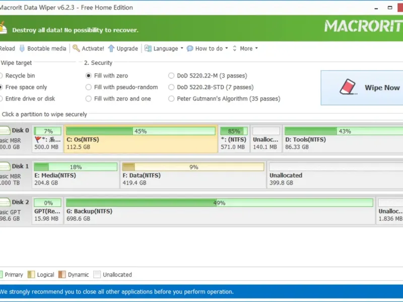This screenshot has width=403, height=302.
Task: Select the D: Tools(NTFS) partition
Action: point(343,139)
